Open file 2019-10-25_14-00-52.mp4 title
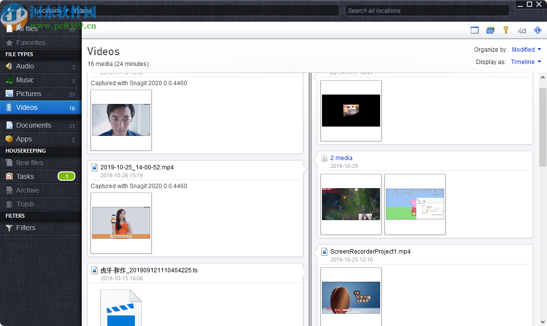Image resolution: width=547 pixels, height=326 pixels. click(x=137, y=167)
